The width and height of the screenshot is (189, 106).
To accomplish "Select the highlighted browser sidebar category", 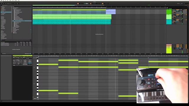I will [x=6, y=12].
